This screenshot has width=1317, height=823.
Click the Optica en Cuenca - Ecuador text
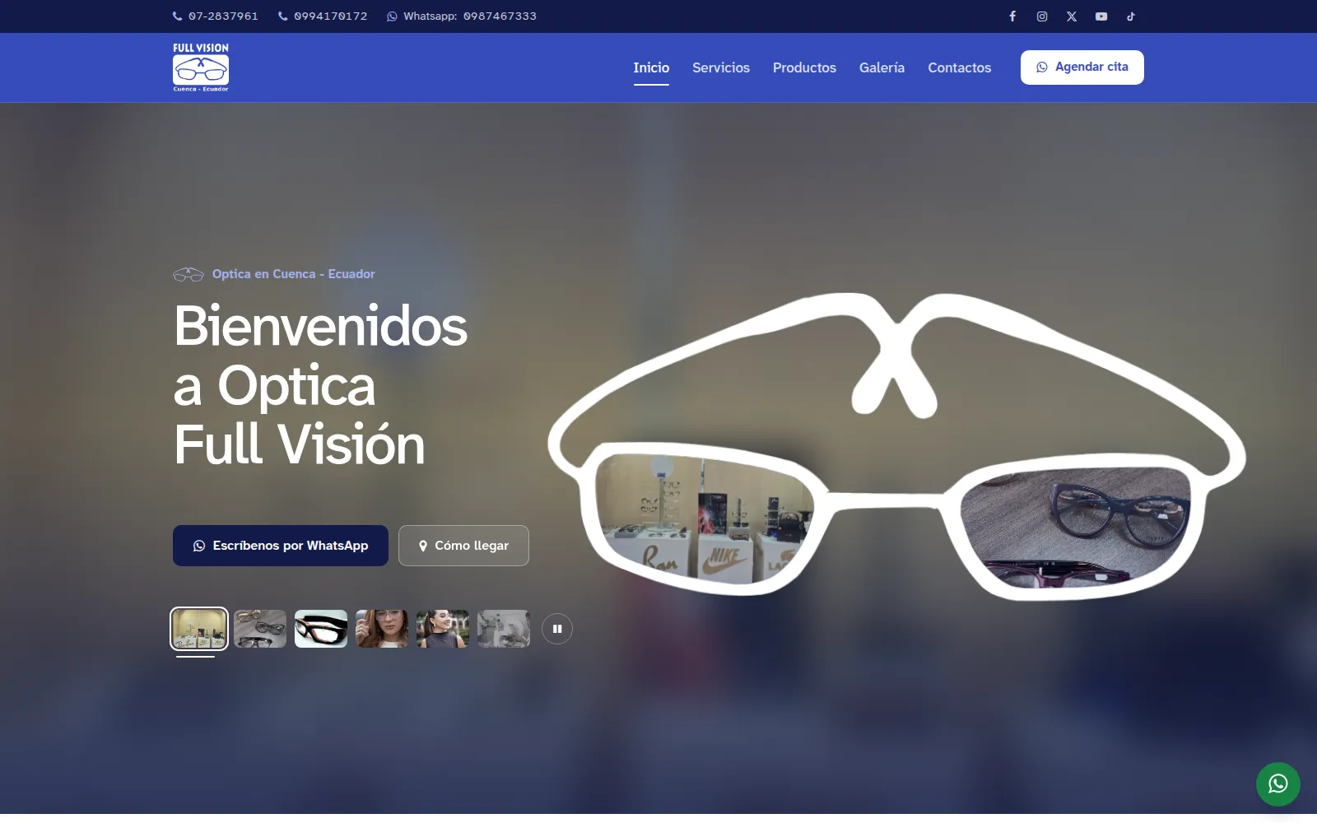(x=293, y=274)
